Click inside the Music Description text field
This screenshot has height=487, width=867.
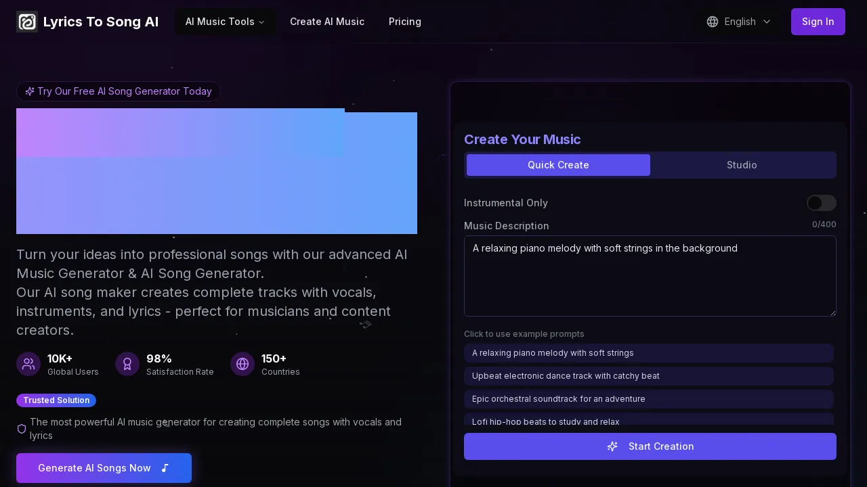(650, 276)
